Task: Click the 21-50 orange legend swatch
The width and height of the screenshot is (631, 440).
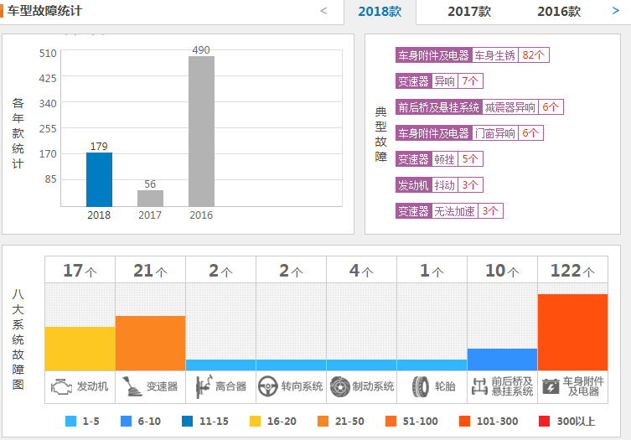Action: [x=323, y=421]
